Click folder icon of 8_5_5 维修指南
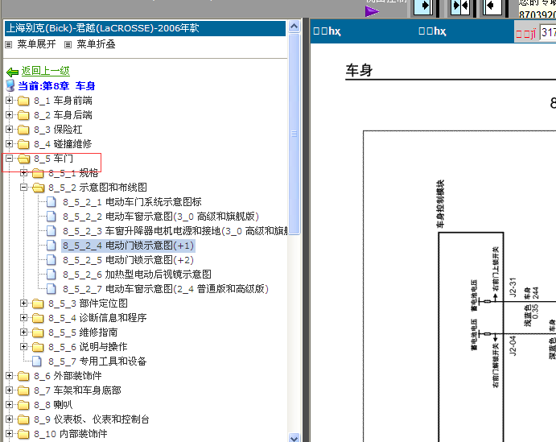This screenshot has width=556, height=442. pos(38,333)
